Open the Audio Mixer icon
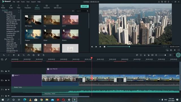 point(148,55)
